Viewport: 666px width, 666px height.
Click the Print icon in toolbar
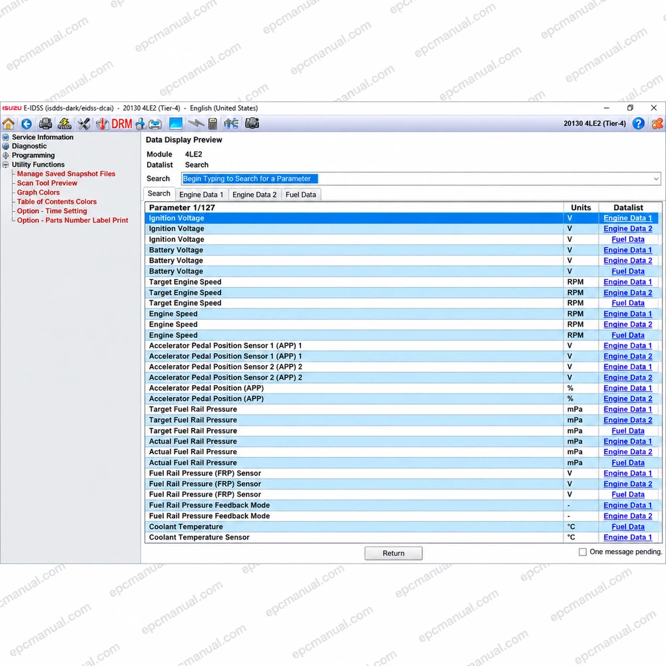tap(45, 124)
